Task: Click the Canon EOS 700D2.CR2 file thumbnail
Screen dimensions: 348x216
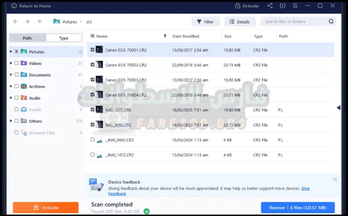Action: coord(99,65)
